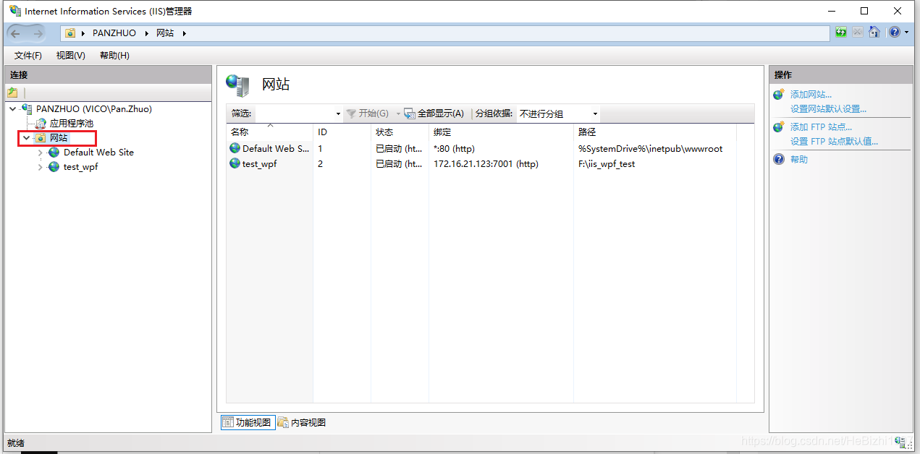This screenshot has width=920, height=454.
Task: Go back with the navigation arrow
Action: point(16,33)
